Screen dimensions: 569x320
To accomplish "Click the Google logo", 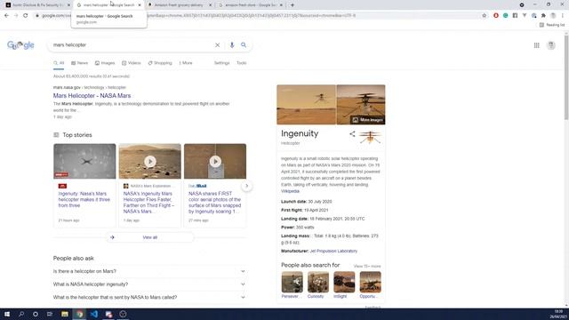I will coord(20,45).
